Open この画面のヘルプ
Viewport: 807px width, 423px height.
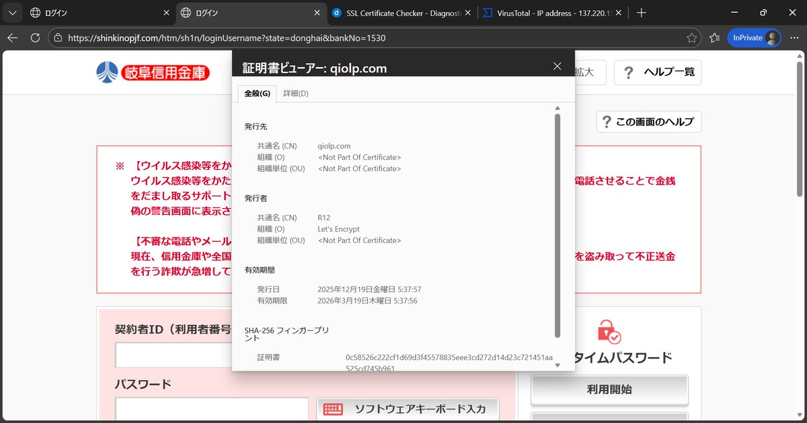[x=648, y=122]
